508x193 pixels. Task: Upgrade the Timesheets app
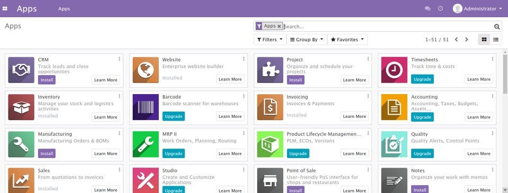pos(422,79)
